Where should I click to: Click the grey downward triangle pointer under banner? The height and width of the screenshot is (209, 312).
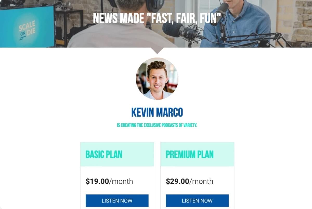(157, 50)
